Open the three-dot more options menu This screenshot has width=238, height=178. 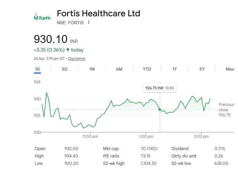[x=89, y=22]
